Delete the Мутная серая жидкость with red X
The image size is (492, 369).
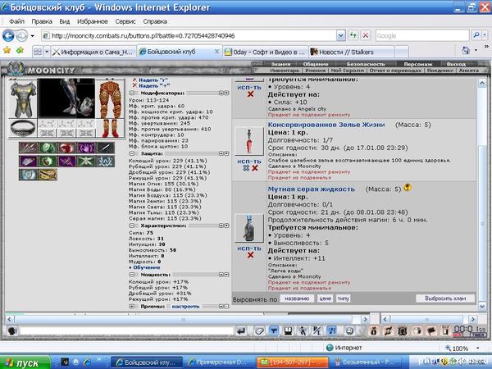click(250, 255)
